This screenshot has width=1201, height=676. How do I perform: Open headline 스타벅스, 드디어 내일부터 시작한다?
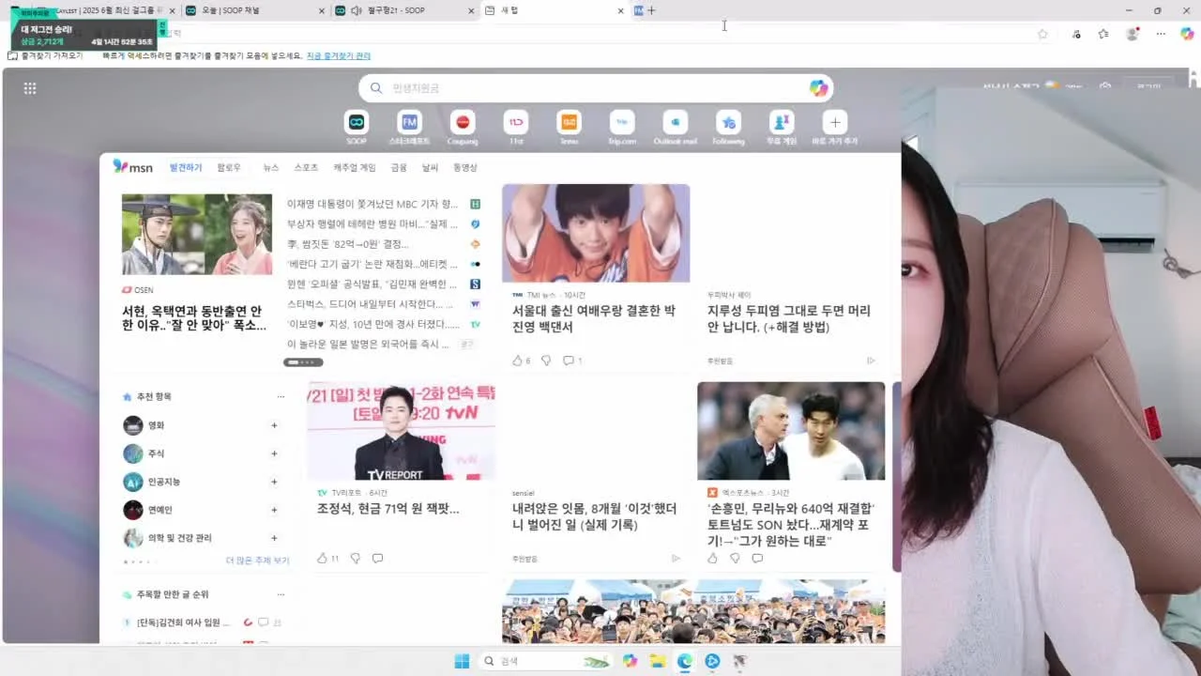click(x=370, y=304)
